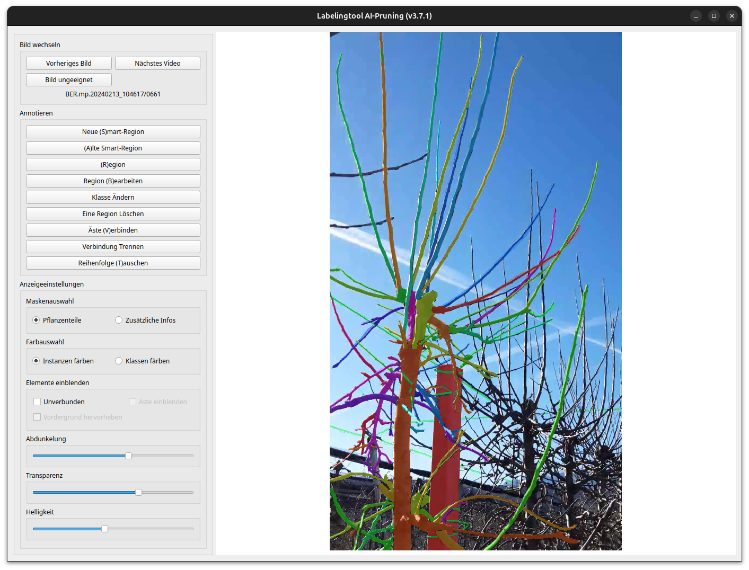Activate Äste (V)erbinden
Image resolution: width=749 pixels, height=570 pixels.
tap(113, 230)
